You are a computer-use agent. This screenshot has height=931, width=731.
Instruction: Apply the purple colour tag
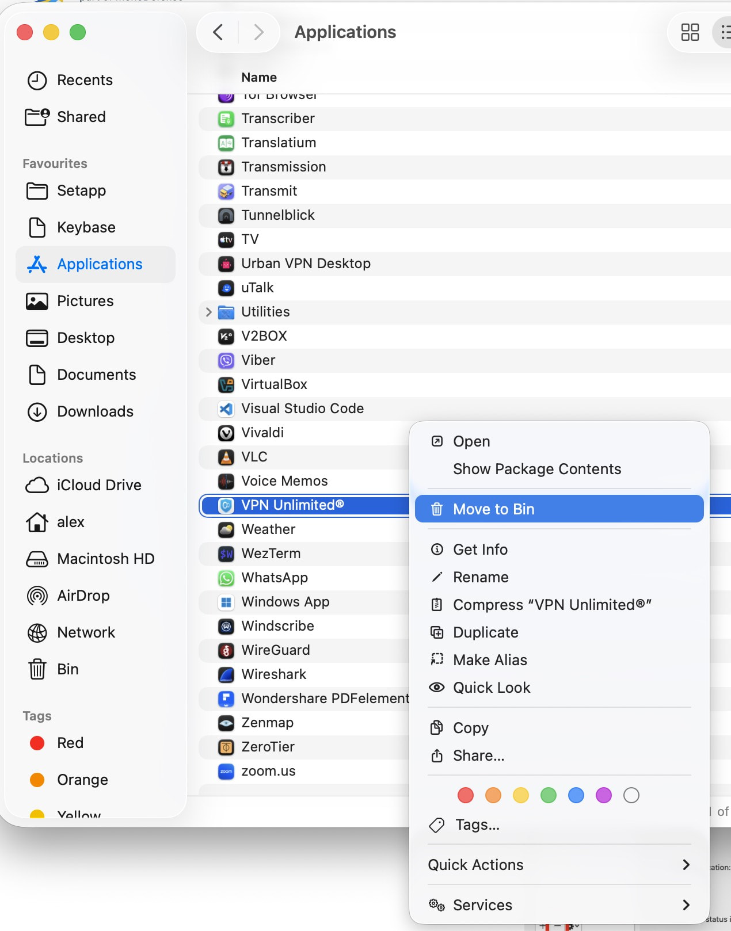603,795
